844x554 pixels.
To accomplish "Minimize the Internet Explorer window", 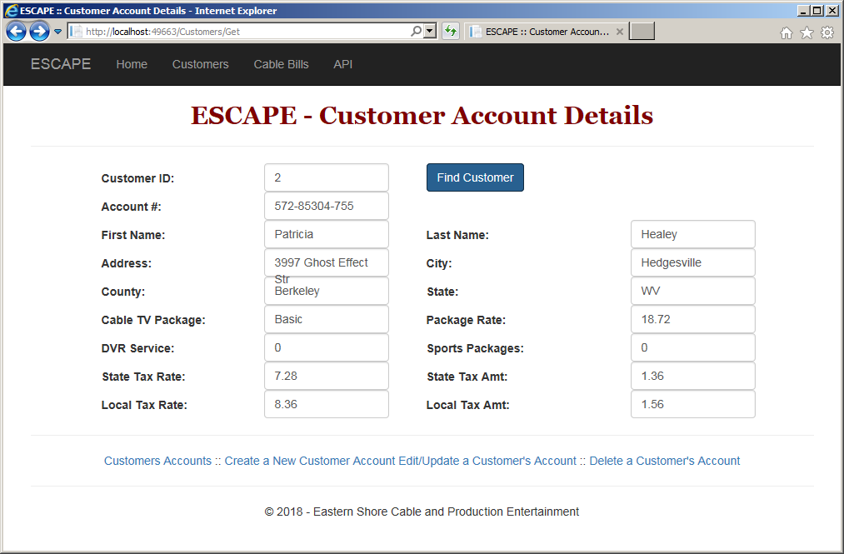I will pyautogui.click(x=803, y=10).
